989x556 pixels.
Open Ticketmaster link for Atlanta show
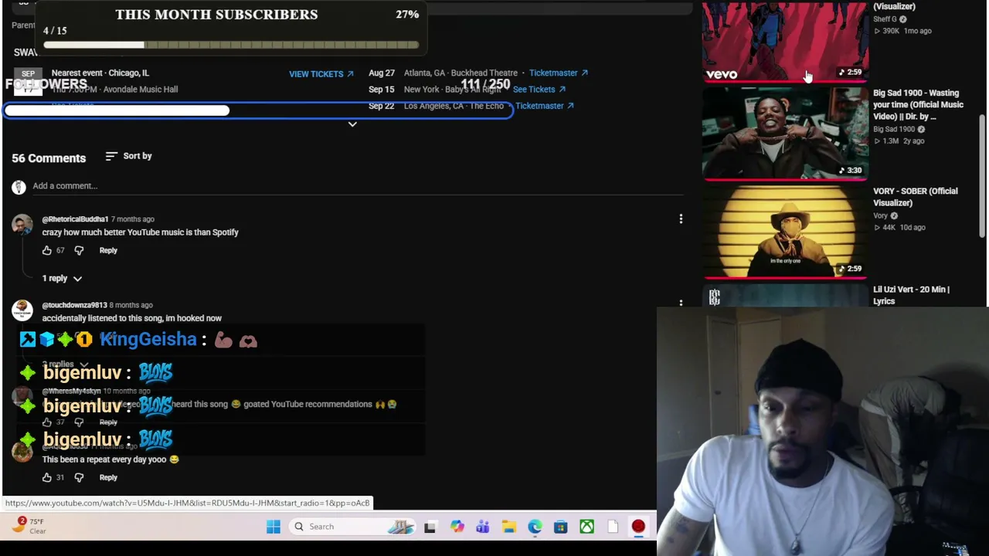559,73
